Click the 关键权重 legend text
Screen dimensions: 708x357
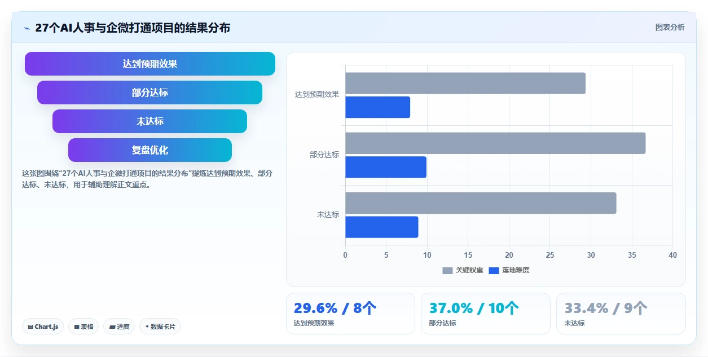pyautogui.click(x=469, y=270)
